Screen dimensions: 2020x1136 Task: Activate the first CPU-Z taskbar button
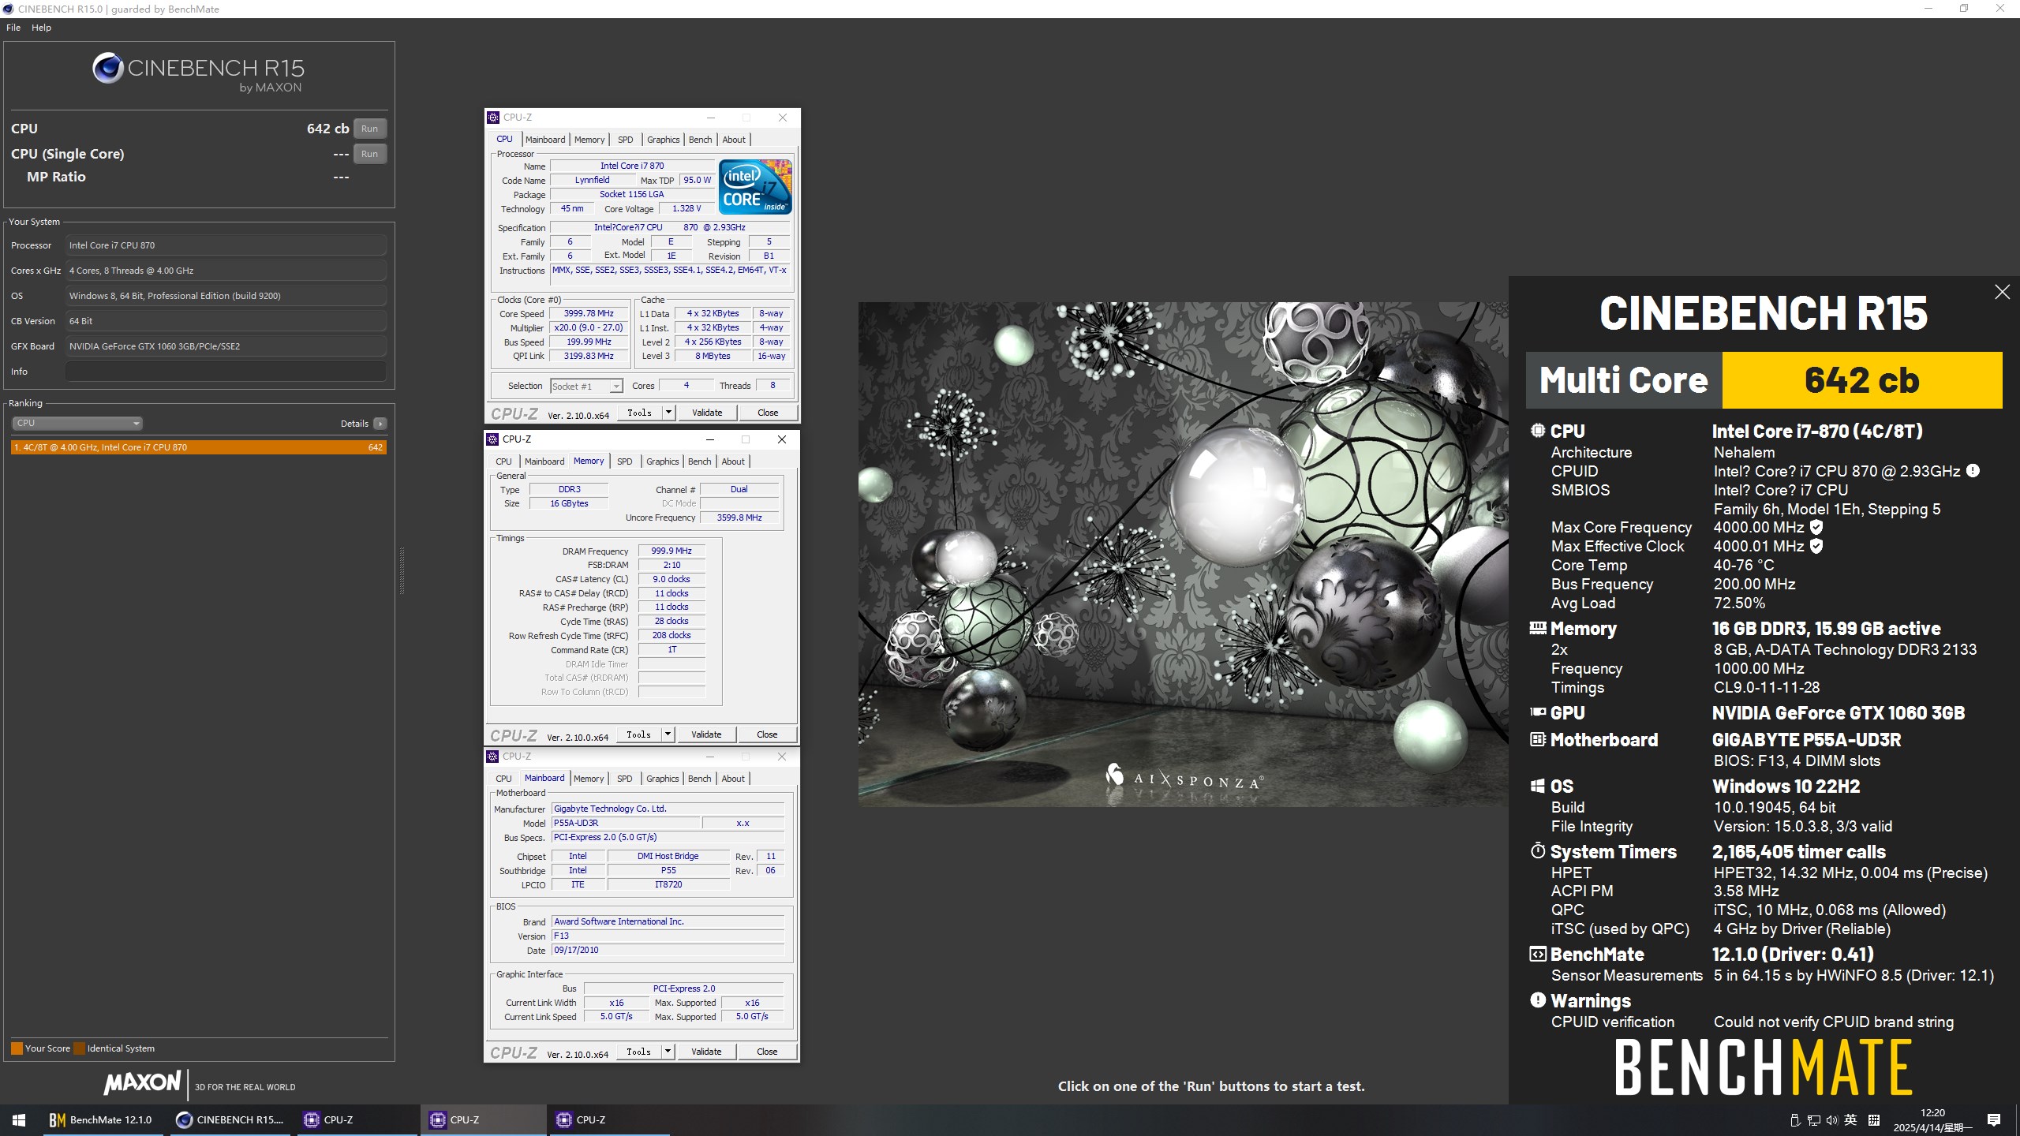[x=356, y=1119]
